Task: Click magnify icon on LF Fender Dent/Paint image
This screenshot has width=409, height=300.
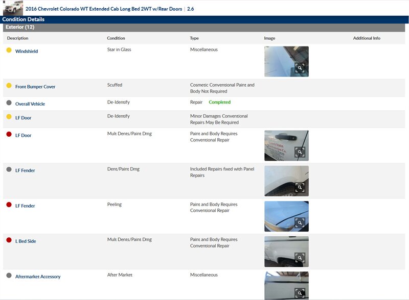Action: click(x=300, y=187)
